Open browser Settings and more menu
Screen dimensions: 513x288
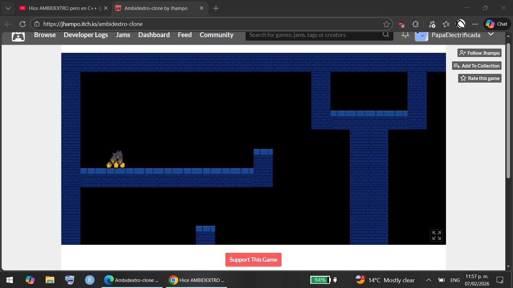tap(475, 24)
